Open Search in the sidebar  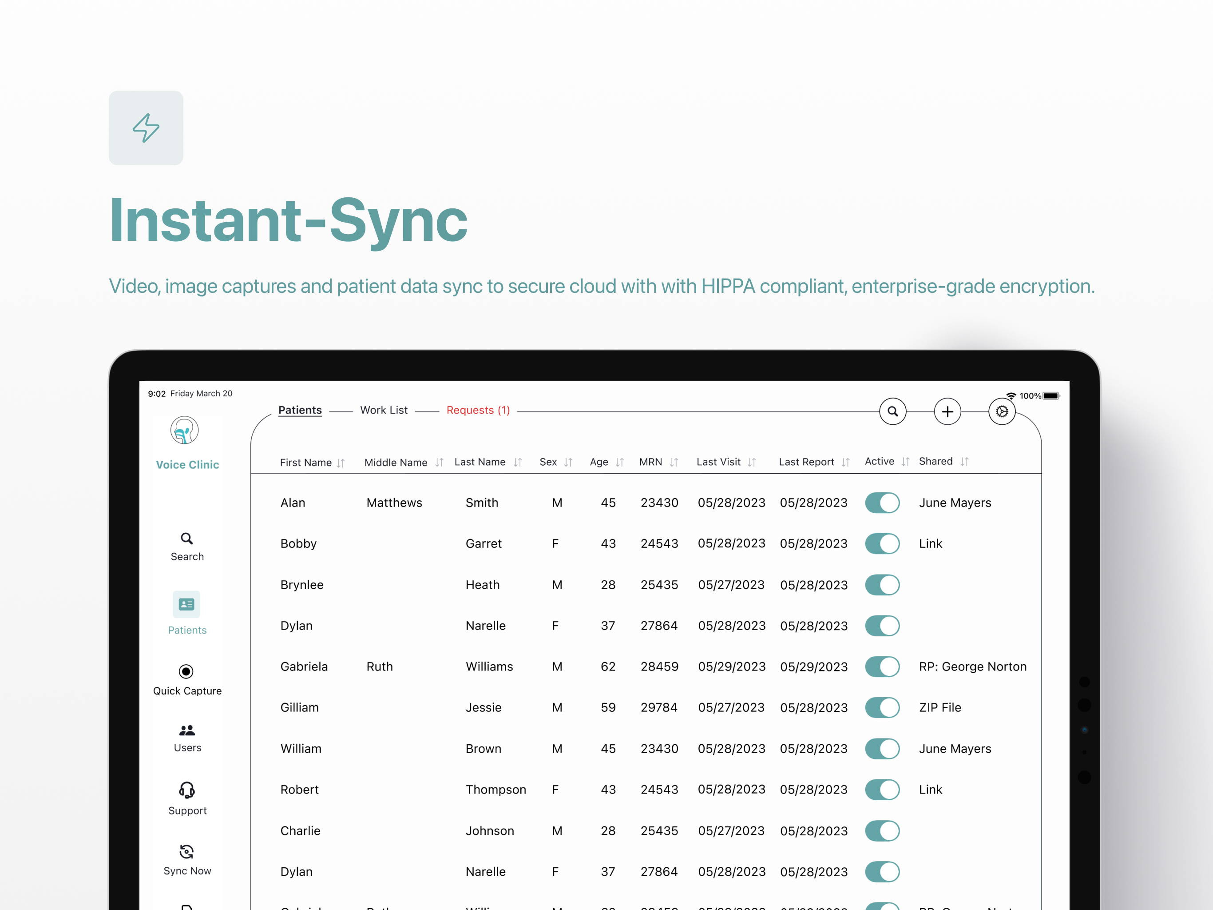click(187, 547)
